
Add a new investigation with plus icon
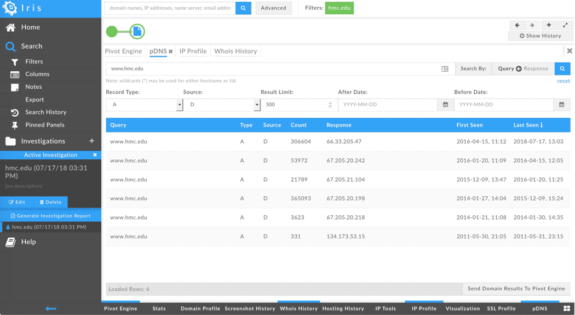tap(91, 141)
